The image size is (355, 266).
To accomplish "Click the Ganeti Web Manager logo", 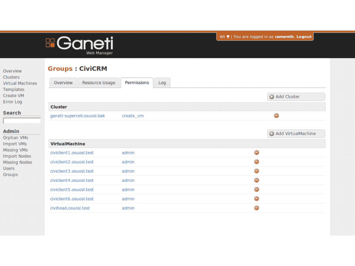I will click(x=79, y=45).
